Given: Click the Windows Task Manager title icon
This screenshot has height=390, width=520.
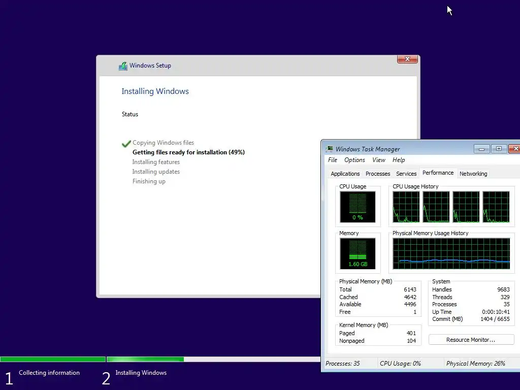Looking at the screenshot, I should (x=329, y=149).
